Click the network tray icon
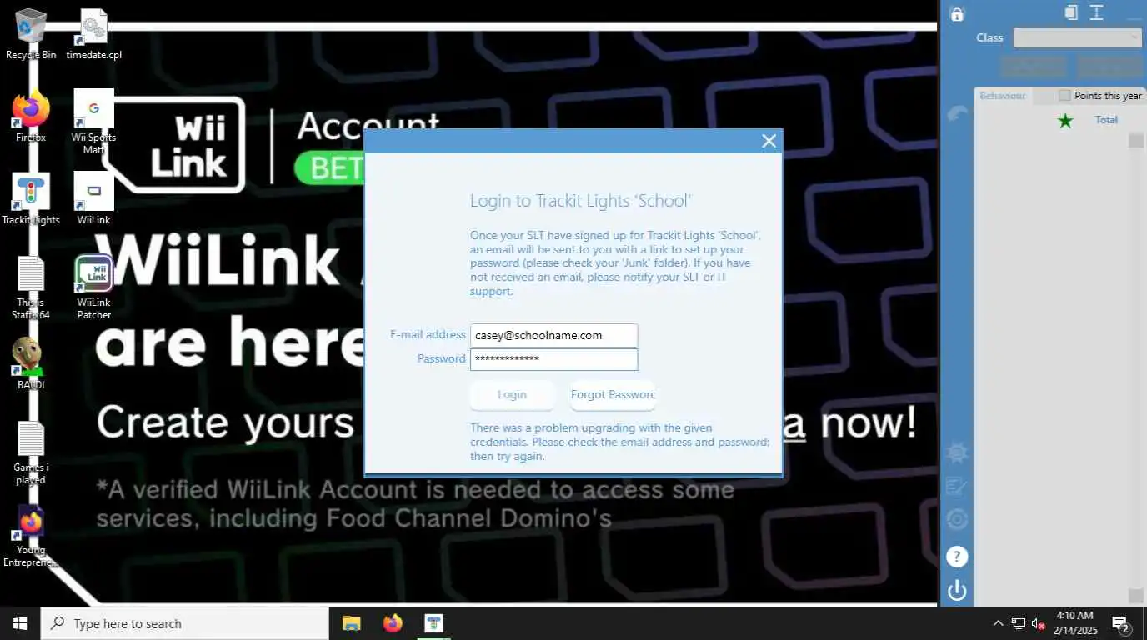This screenshot has height=640, width=1147. [1019, 624]
